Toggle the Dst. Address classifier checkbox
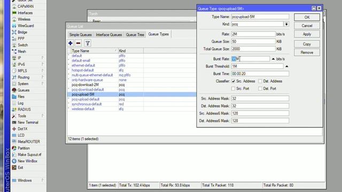Viewport: 342px width, 192px height. click(x=260, y=81)
